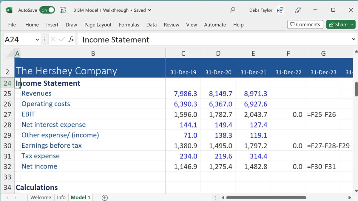
Task: Select row 27 header
Action: [7, 114]
